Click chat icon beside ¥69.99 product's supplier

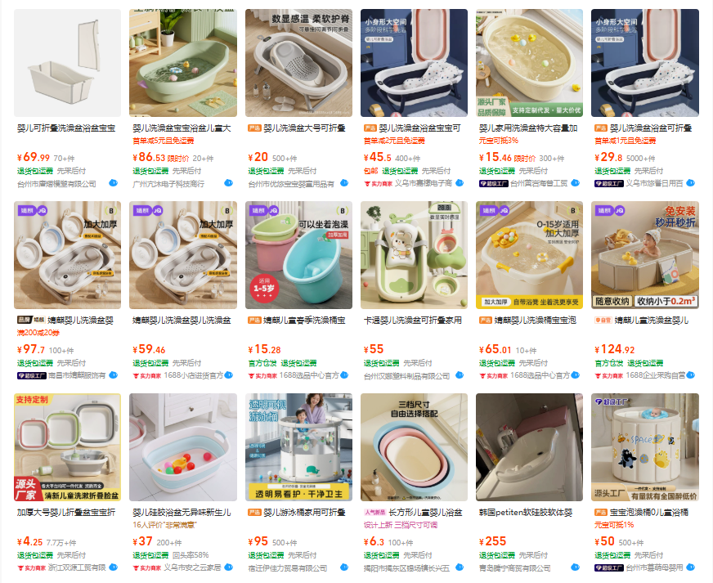[x=113, y=183]
